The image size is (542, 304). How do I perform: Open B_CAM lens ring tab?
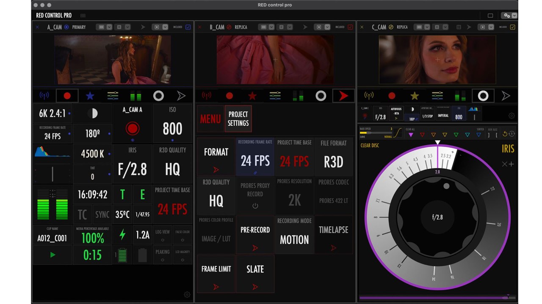321,96
